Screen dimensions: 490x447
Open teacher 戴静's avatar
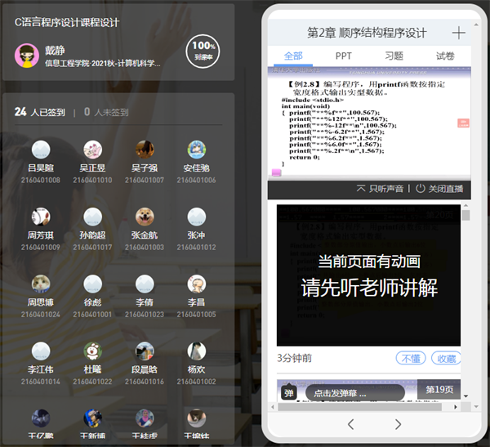(x=27, y=56)
